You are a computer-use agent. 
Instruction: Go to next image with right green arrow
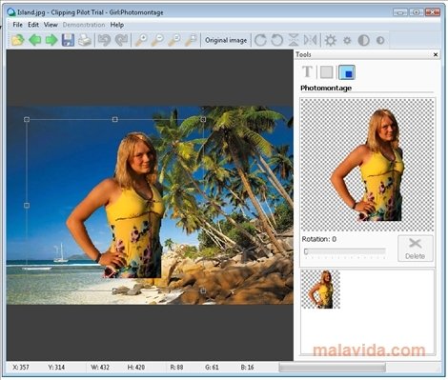click(51, 40)
